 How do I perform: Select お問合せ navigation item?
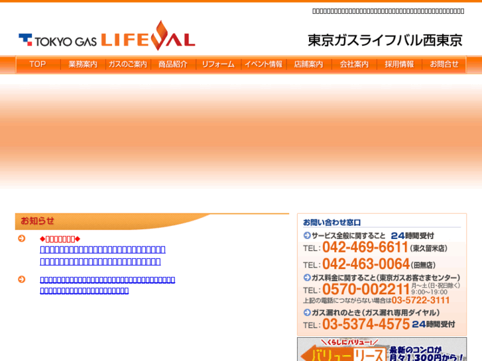click(444, 64)
